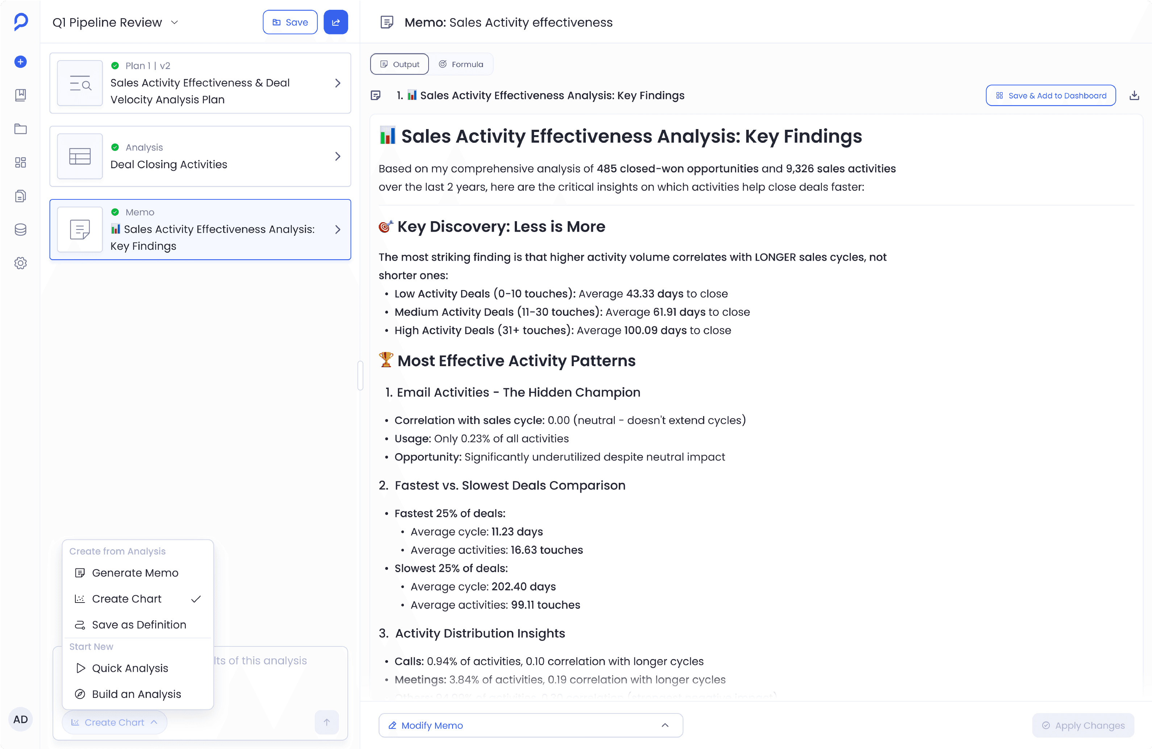Open the documents copy sidebar icon
This screenshot has width=1152, height=749.
pyautogui.click(x=20, y=196)
